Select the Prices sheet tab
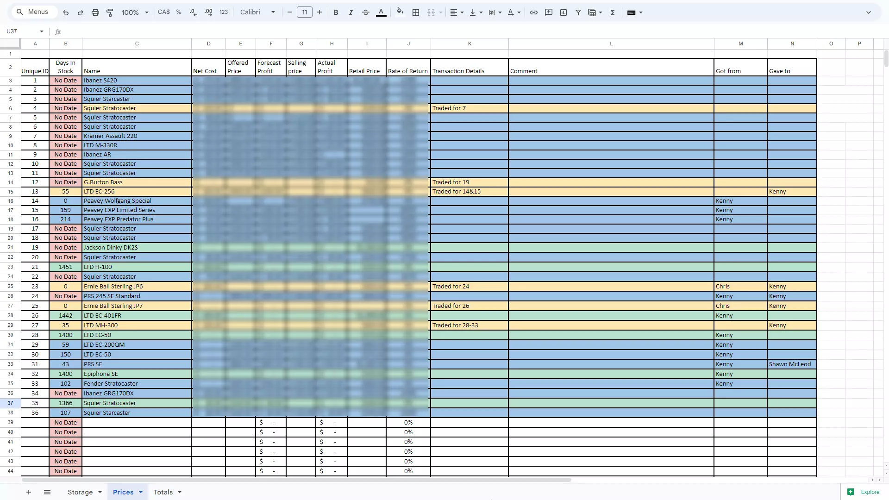889x500 pixels. point(123,492)
